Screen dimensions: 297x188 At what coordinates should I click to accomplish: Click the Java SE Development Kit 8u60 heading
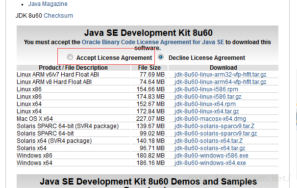[148, 33]
